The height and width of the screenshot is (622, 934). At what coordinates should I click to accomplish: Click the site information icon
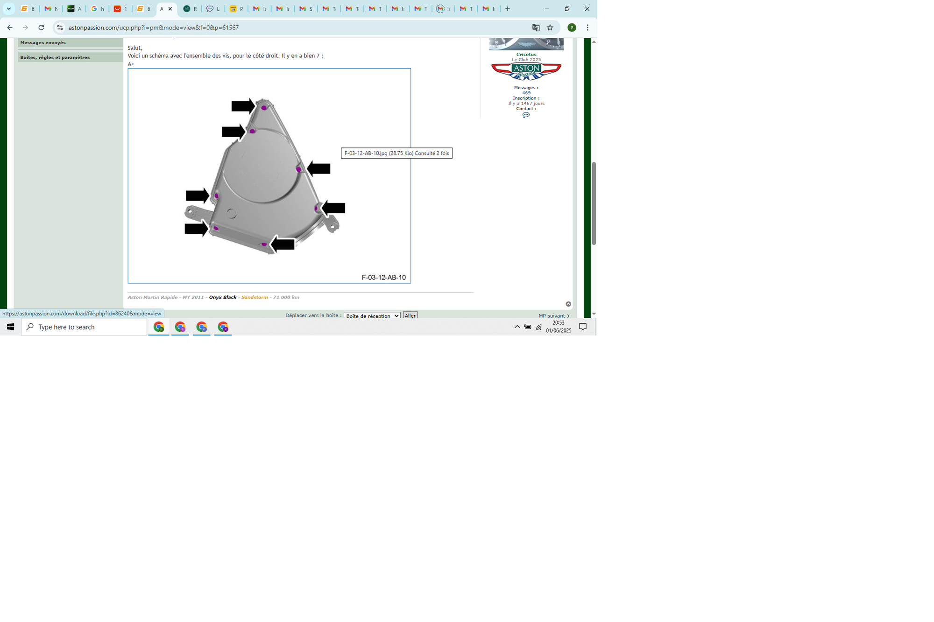60,28
